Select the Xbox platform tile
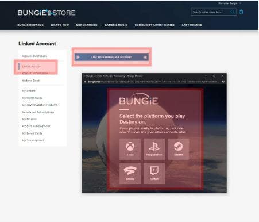 pyautogui.click(x=130, y=150)
